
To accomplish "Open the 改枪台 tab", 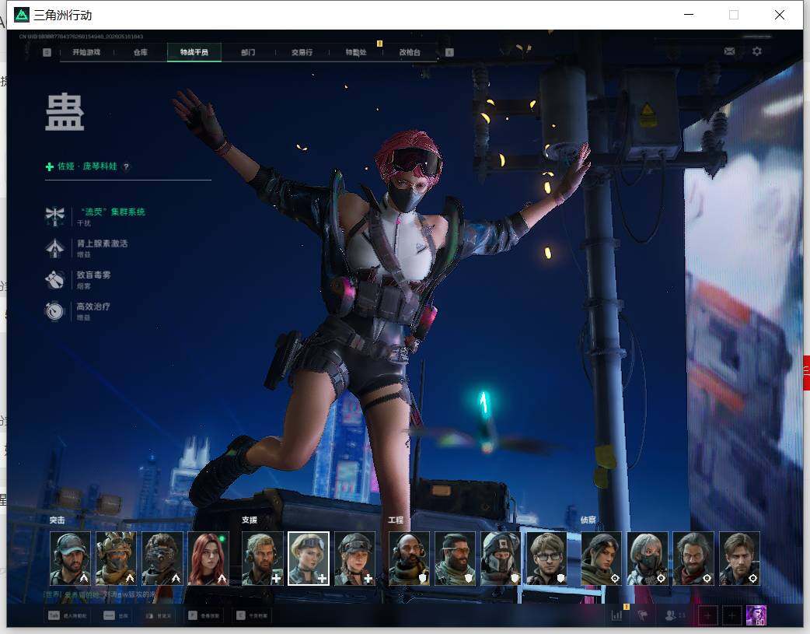I will click(x=410, y=52).
